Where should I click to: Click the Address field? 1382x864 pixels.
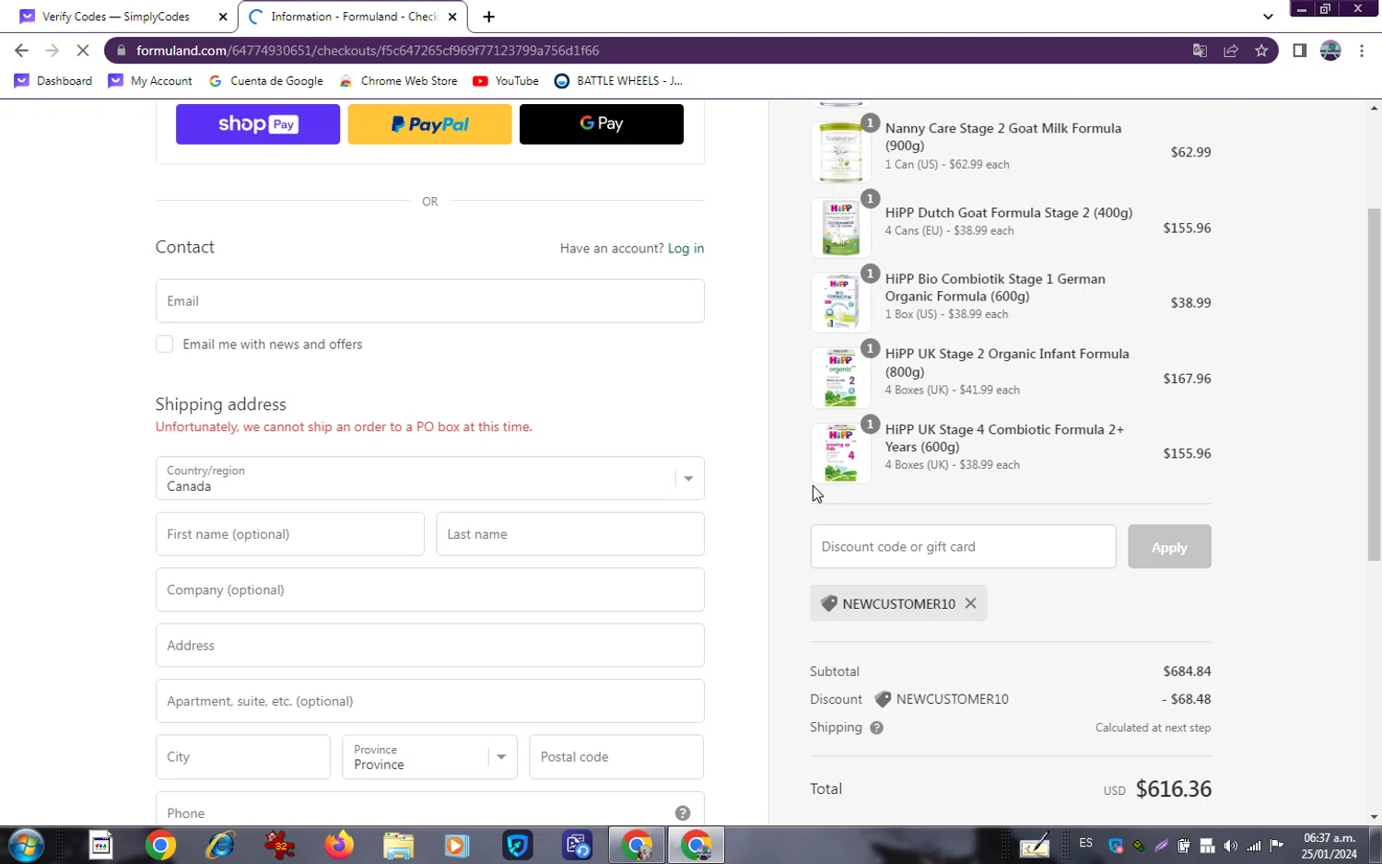pos(430,646)
